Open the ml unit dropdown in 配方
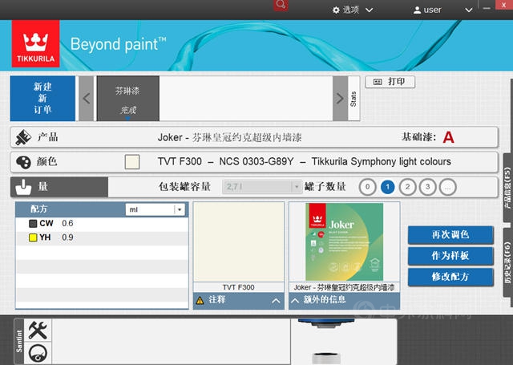513x365 pixels. coord(155,209)
